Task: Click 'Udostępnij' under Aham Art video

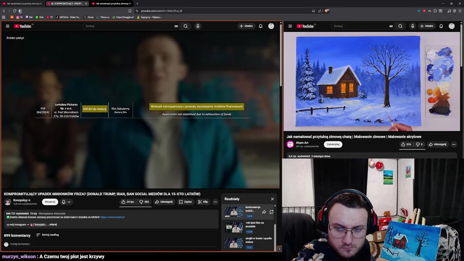Action: coord(438,144)
